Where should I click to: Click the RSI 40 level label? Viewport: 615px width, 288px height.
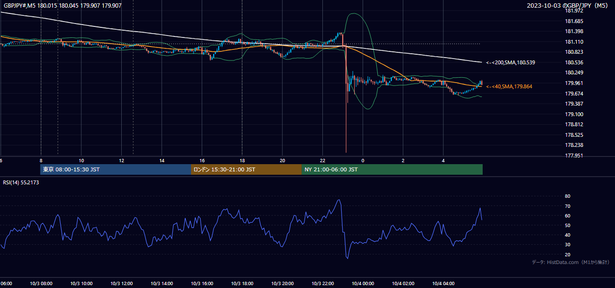click(x=567, y=235)
